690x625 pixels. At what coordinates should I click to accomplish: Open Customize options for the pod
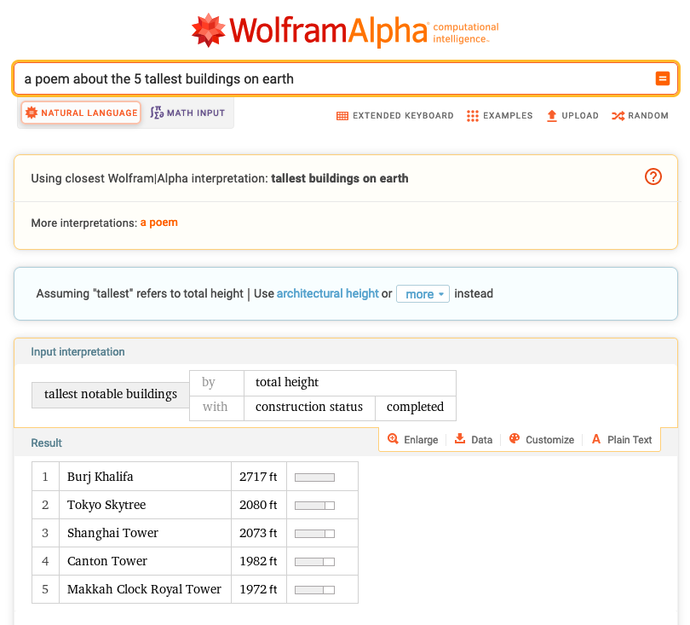[542, 440]
